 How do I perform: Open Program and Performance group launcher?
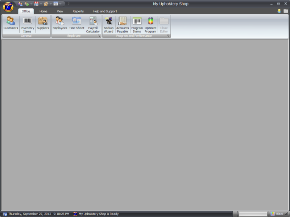tap(168, 36)
